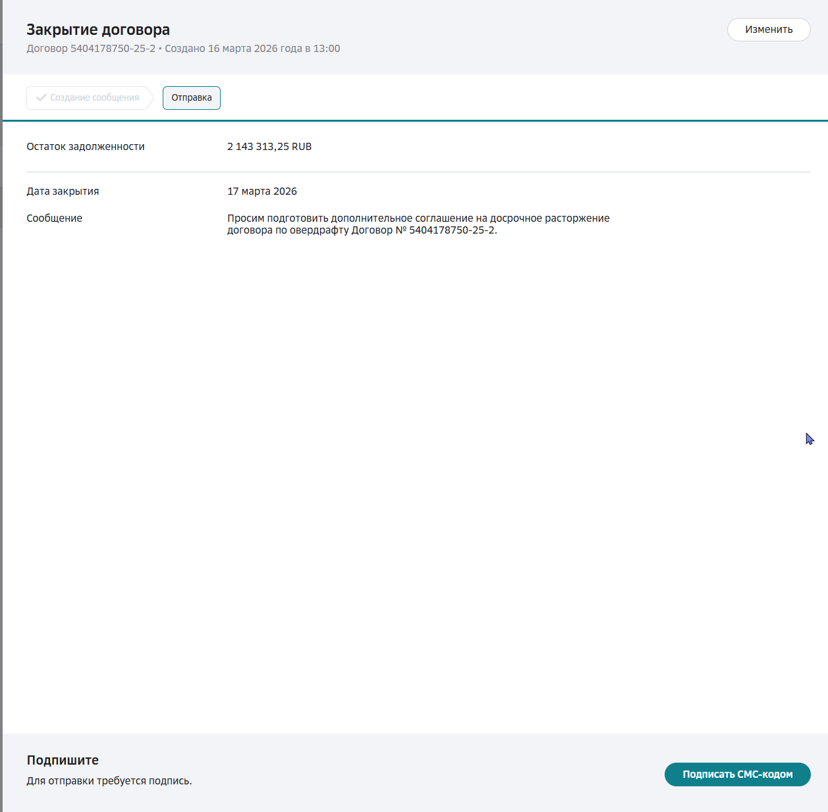Click the Для отправки требуется подпись note
This screenshot has height=812, width=828.
pyautogui.click(x=109, y=781)
